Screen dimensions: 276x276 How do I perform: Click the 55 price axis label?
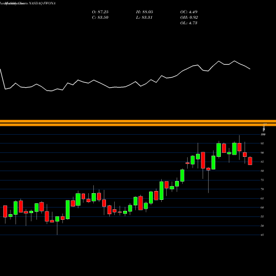[263, 216]
